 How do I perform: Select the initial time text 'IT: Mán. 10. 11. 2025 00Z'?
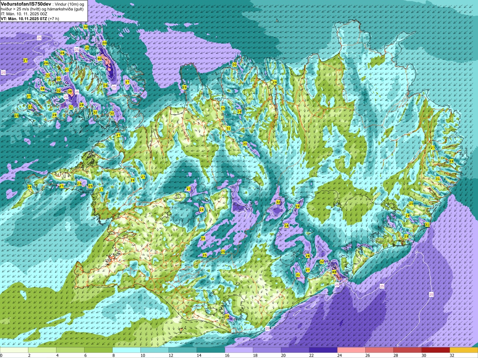(x=24, y=13)
